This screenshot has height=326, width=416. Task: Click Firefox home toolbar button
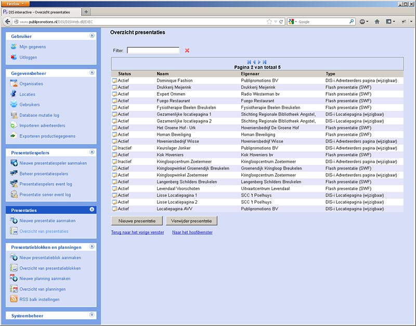[376, 22]
